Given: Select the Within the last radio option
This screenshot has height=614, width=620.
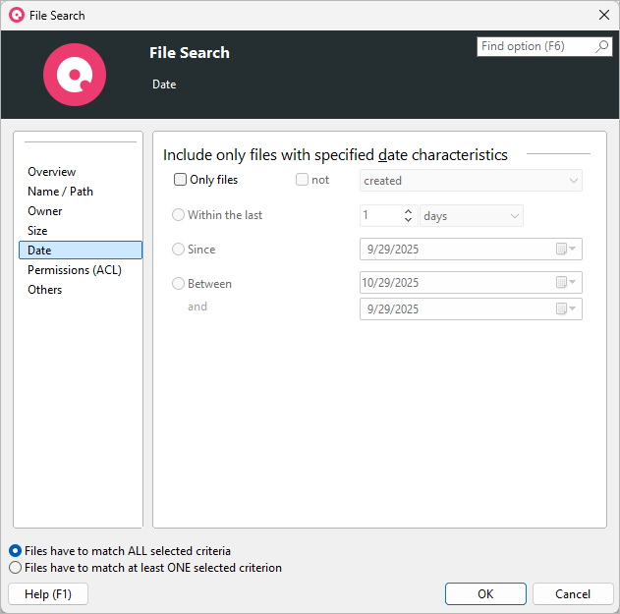Looking at the screenshot, I should pos(179,215).
